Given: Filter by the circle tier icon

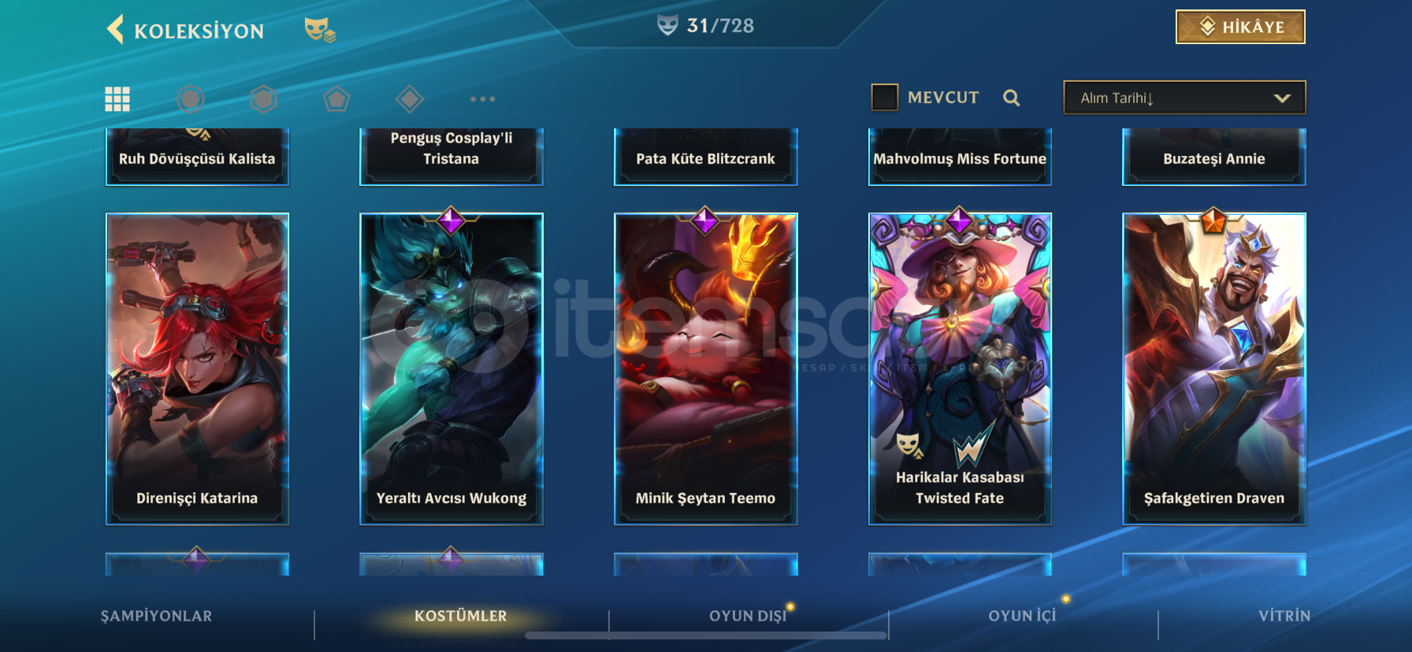Looking at the screenshot, I should [191, 99].
